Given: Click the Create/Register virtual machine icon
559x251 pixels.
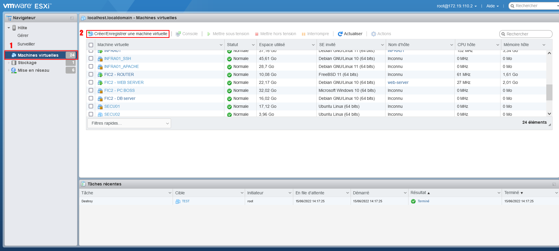Looking at the screenshot, I should coord(90,34).
